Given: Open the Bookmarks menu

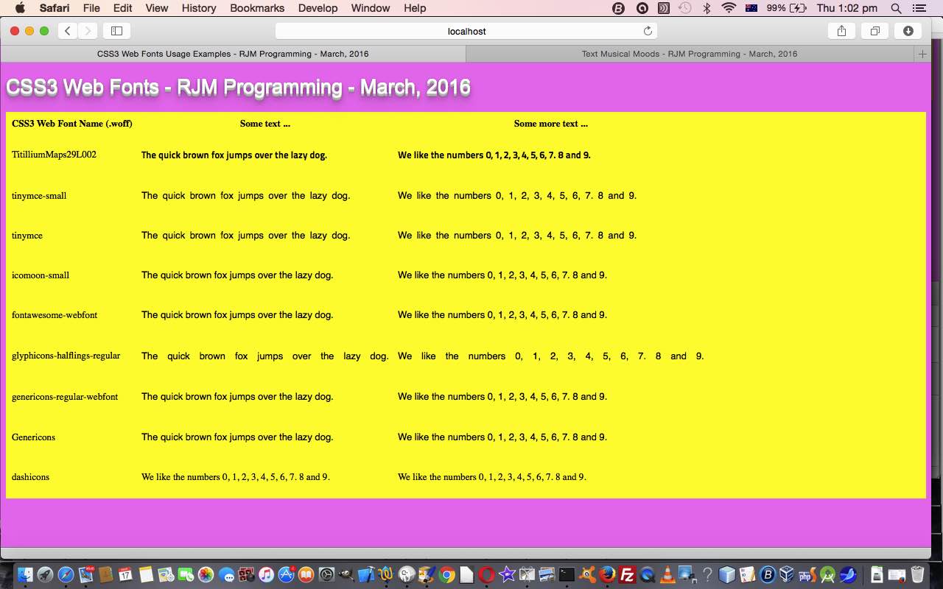Looking at the screenshot, I should pos(257,8).
